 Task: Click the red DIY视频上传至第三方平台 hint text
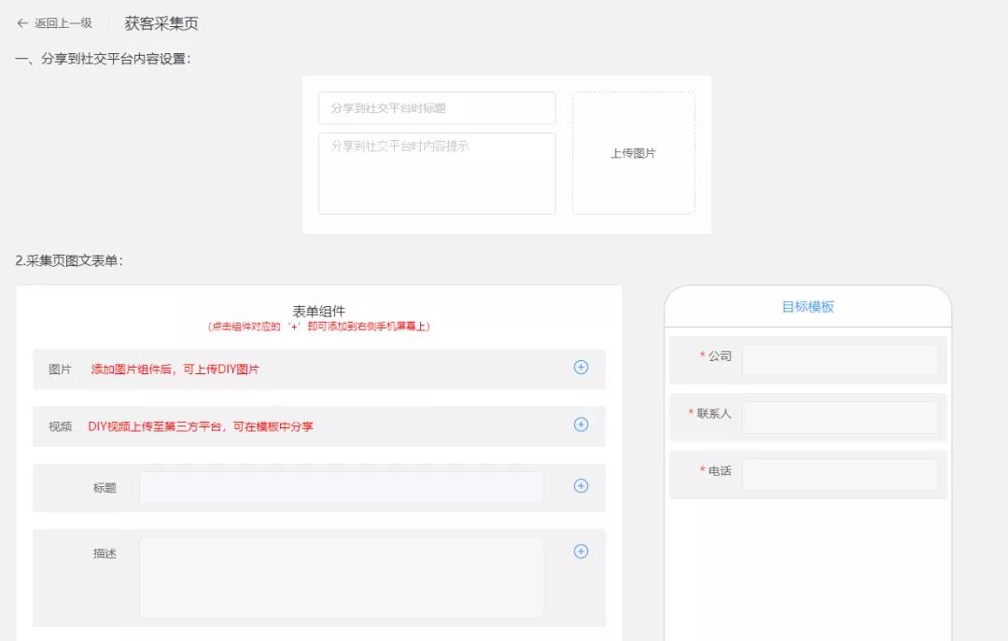[201, 426]
